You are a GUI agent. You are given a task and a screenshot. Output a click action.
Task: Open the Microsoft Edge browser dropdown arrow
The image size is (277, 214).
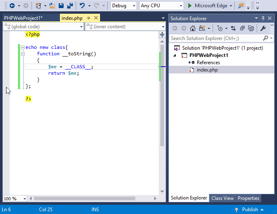click(231, 6)
